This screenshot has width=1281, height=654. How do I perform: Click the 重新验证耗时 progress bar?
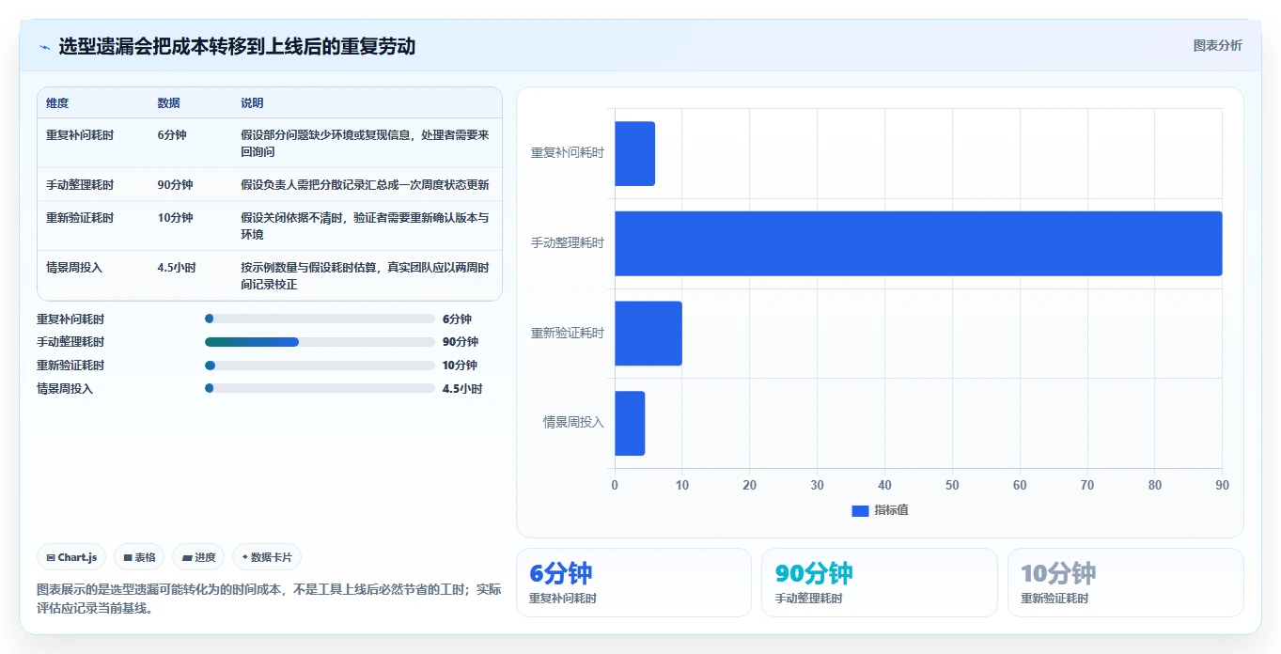coord(320,366)
